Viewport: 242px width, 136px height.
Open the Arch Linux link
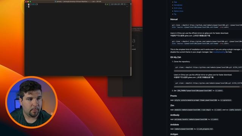(x=178, y=8)
